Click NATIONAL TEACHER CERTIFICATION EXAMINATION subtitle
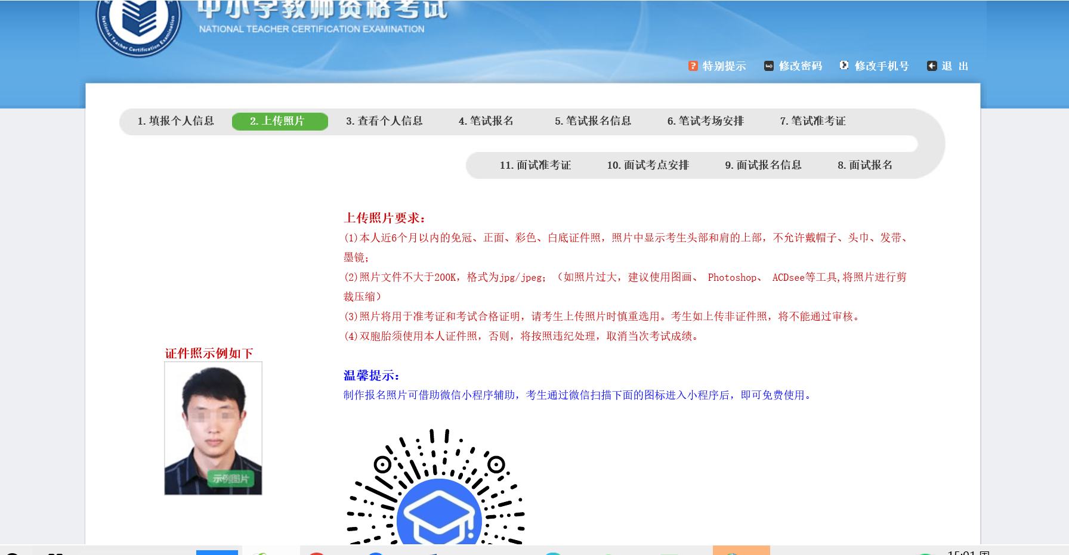The width and height of the screenshot is (1069, 555). coord(312,29)
